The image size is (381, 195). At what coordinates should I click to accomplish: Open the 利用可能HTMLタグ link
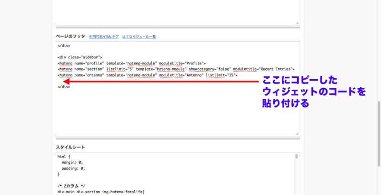(104, 37)
